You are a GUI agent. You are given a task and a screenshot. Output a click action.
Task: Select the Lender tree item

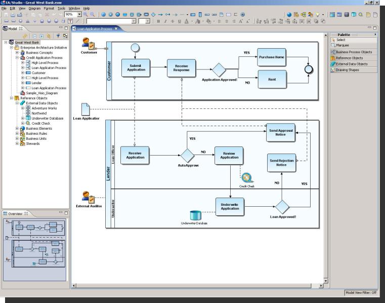(x=36, y=83)
